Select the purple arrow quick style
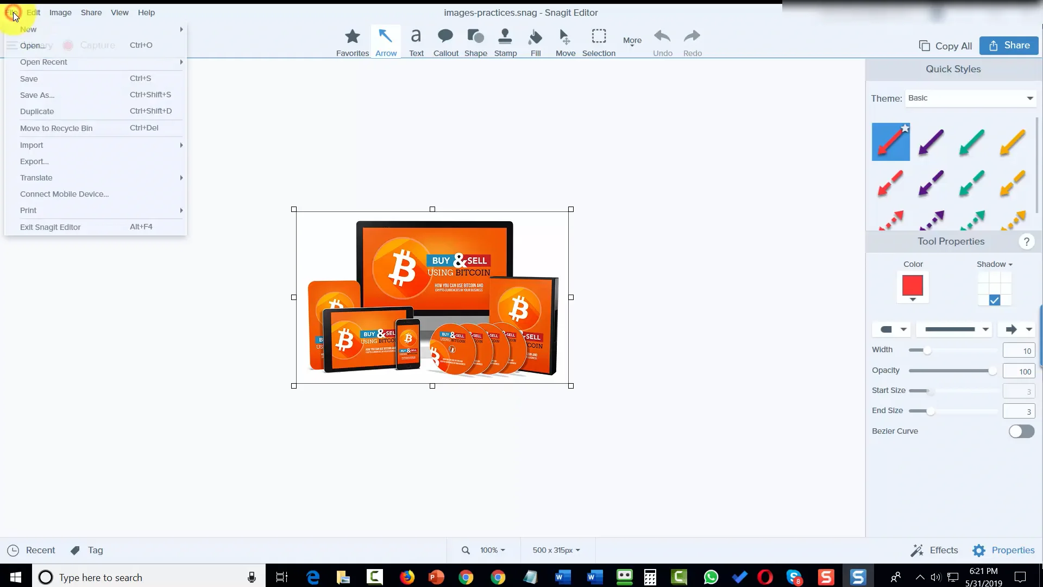The width and height of the screenshot is (1043, 587). [931, 142]
